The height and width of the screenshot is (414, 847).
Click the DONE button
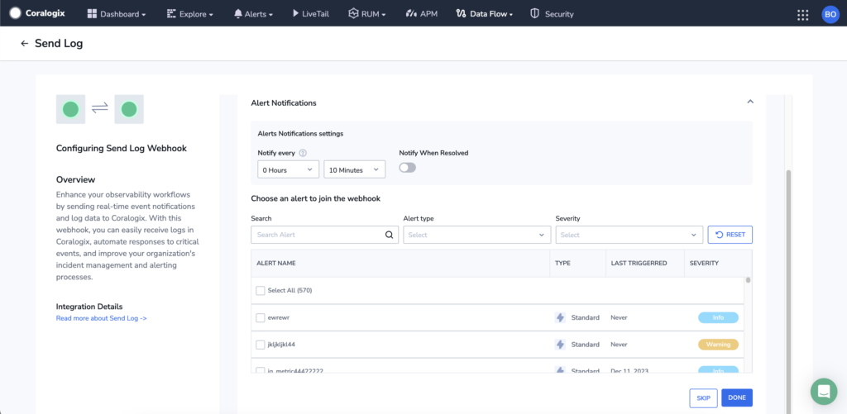(x=737, y=397)
